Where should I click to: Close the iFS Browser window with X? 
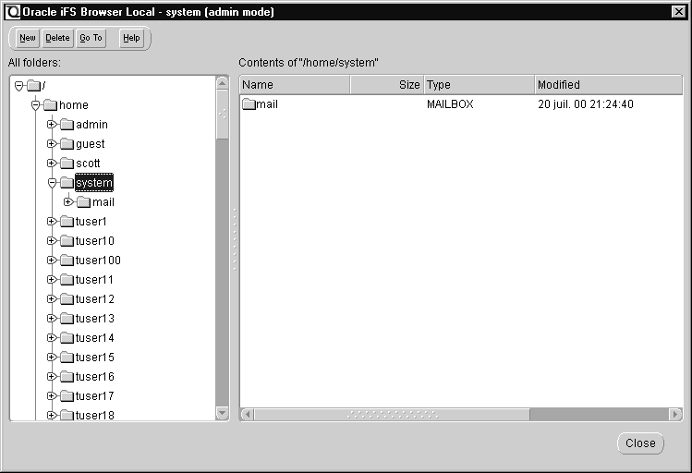(678, 12)
